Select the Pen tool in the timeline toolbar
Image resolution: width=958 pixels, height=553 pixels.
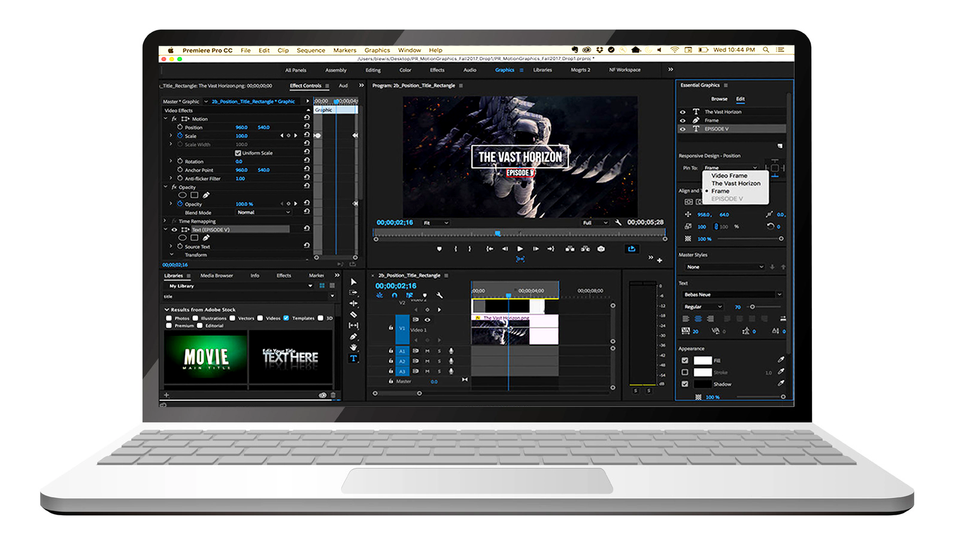coord(353,337)
